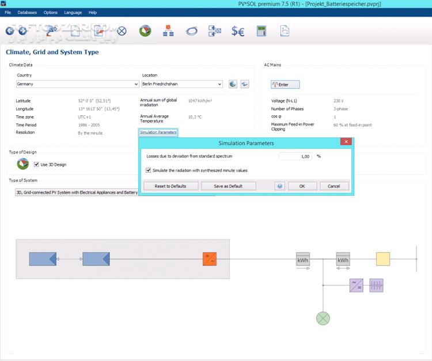Click the average temperature value 10,3 °C
The image size is (432, 361).
point(195,117)
